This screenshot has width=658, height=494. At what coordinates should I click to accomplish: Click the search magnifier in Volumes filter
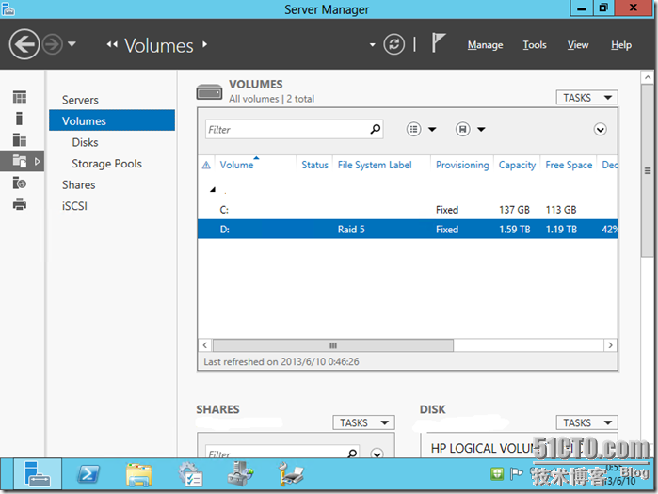point(376,129)
